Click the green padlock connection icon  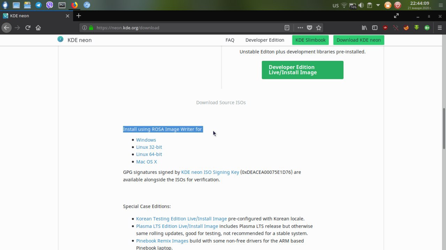tap(91, 28)
